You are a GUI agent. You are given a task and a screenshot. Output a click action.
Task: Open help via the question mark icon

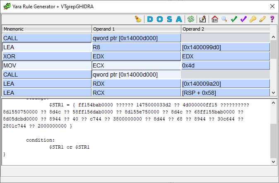click(272, 19)
